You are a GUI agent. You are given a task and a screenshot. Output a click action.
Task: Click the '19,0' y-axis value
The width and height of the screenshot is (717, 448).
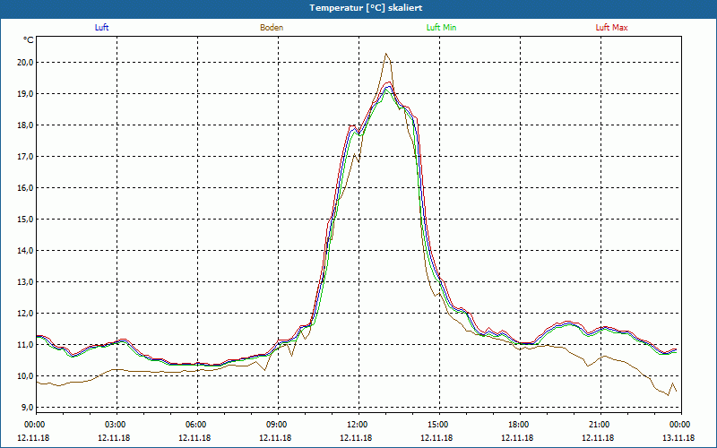tap(26, 94)
